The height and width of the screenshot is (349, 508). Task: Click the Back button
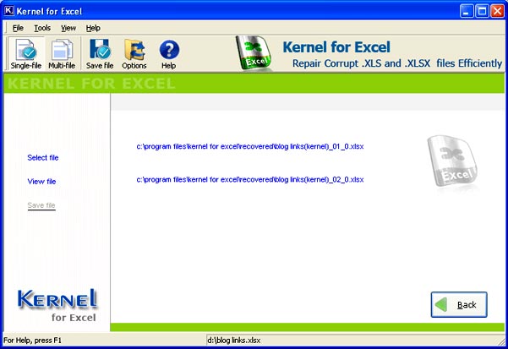tap(459, 305)
